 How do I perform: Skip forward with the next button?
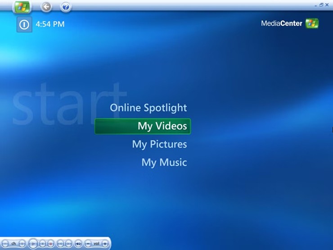click(x=68, y=244)
